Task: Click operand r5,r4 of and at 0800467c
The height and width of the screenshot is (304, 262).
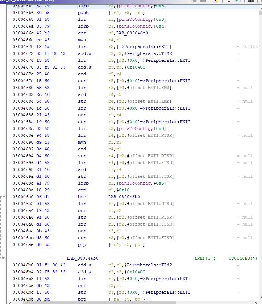Action: (x=115, y=74)
